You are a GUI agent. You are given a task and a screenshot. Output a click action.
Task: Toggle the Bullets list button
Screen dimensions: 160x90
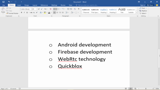point(54,9)
